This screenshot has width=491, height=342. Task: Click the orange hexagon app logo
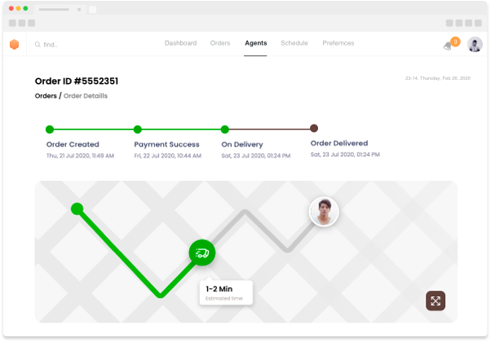(14, 45)
